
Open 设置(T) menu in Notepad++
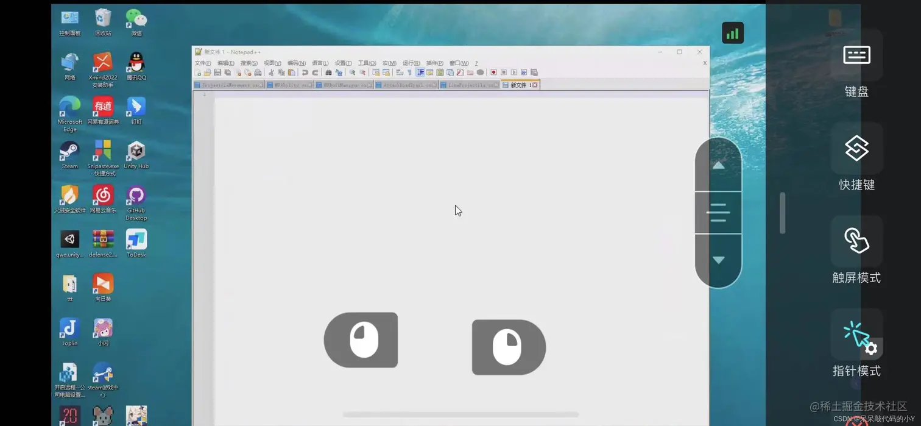[x=344, y=63]
